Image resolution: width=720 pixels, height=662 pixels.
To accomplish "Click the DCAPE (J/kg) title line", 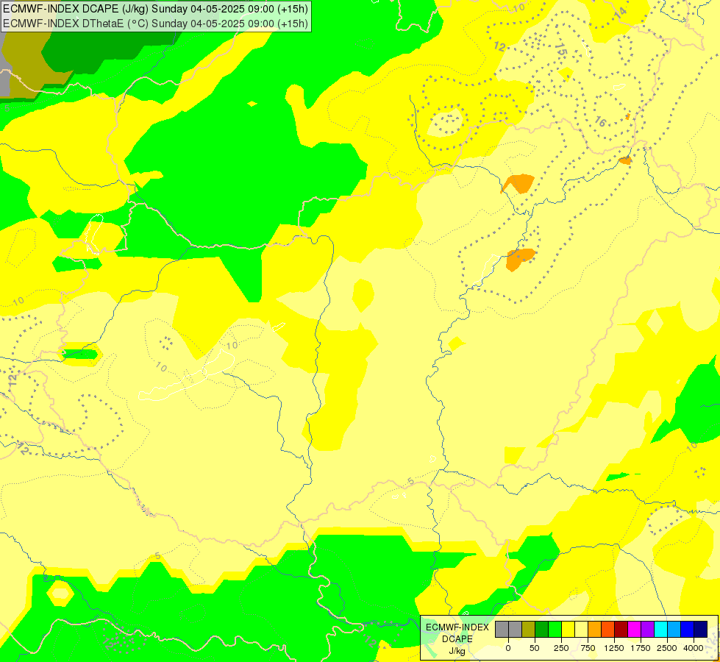I will (x=156, y=9).
